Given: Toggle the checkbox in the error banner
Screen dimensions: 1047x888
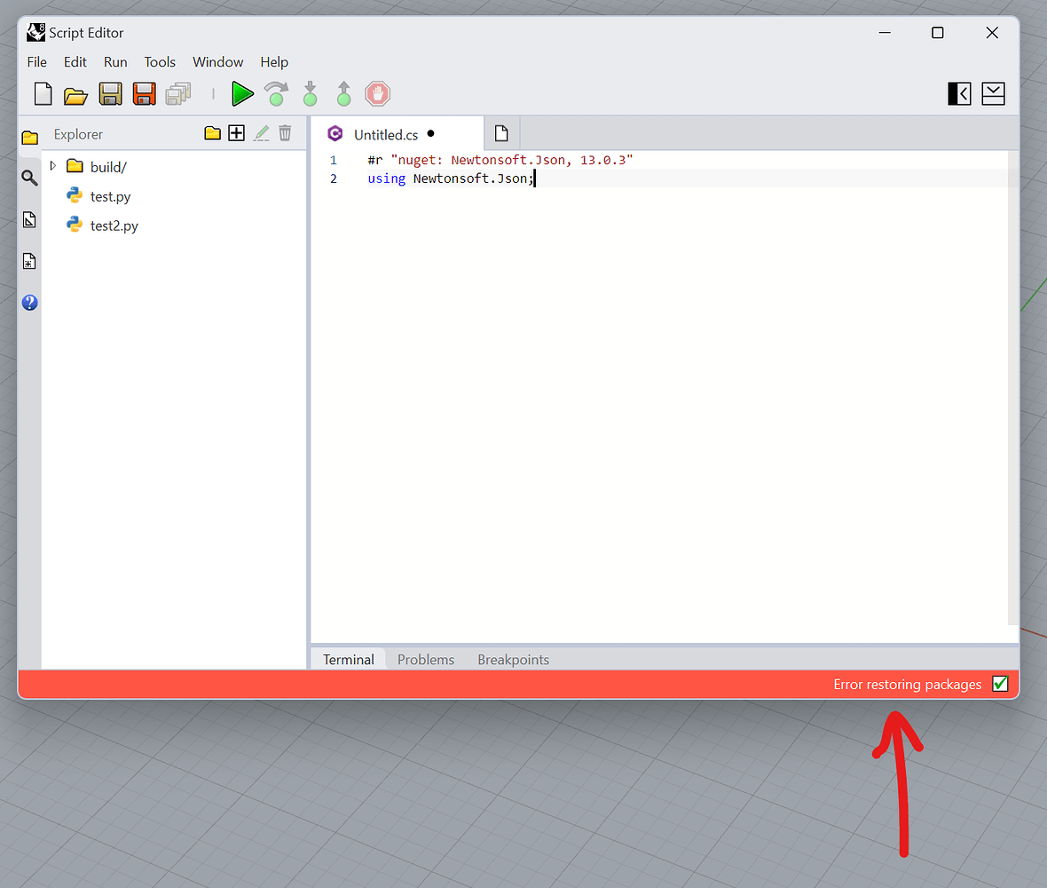Looking at the screenshot, I should coord(1000,684).
